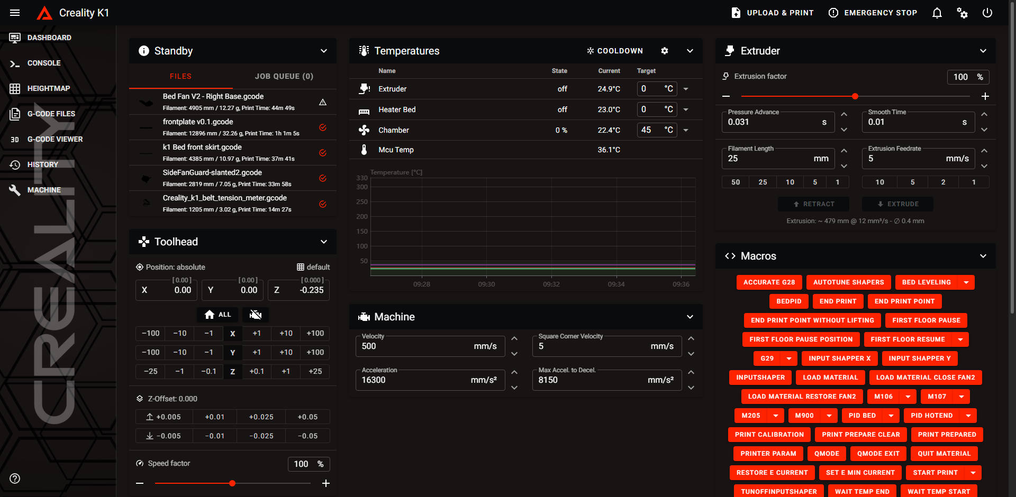Open the G-Code Viewer from the sidebar
Screen dimensions: 1016x497
pyautogui.click(x=55, y=139)
